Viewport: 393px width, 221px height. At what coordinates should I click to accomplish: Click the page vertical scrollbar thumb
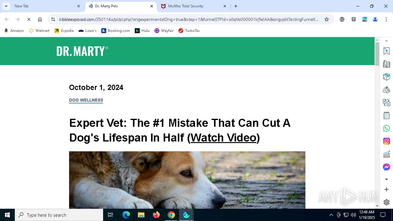(x=377, y=54)
